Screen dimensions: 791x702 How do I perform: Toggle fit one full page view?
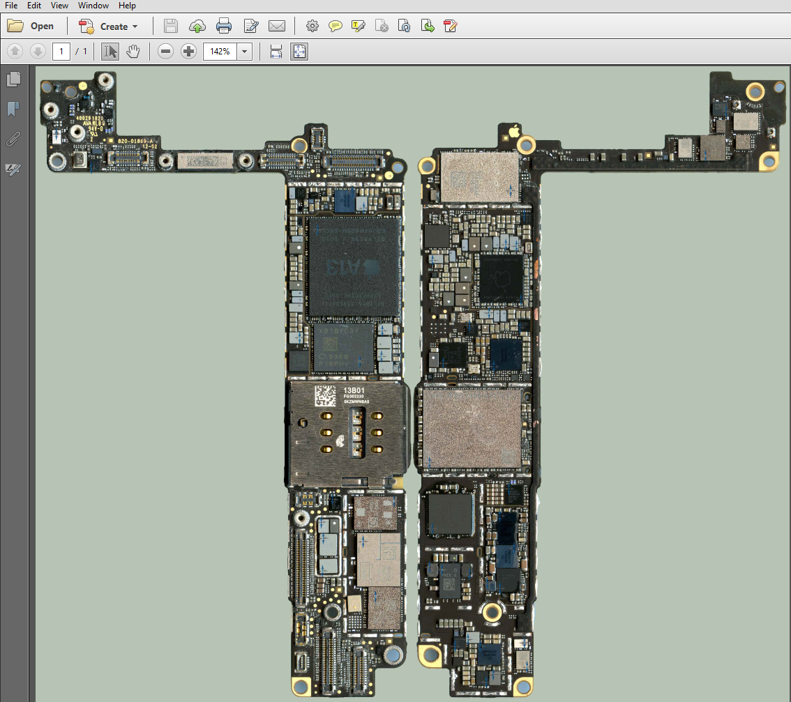pos(299,52)
